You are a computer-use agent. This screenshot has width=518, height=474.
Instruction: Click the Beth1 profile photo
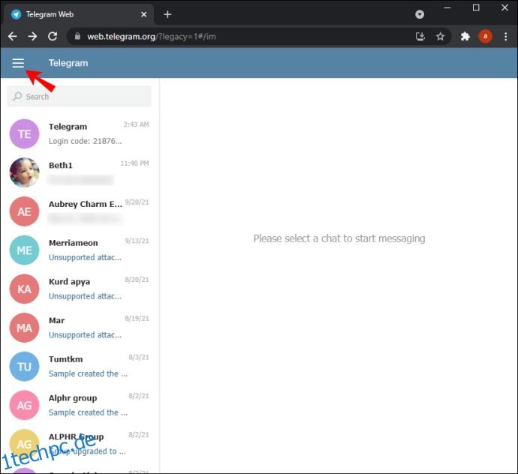click(25, 172)
